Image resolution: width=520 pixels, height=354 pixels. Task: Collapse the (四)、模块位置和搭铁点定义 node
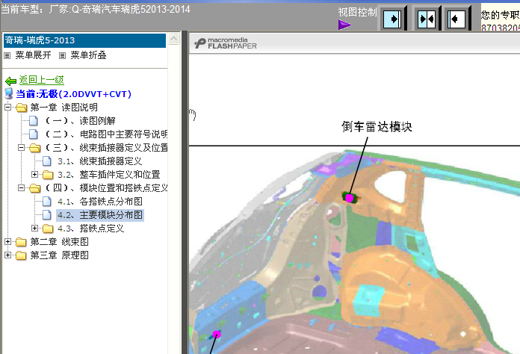pos(21,188)
